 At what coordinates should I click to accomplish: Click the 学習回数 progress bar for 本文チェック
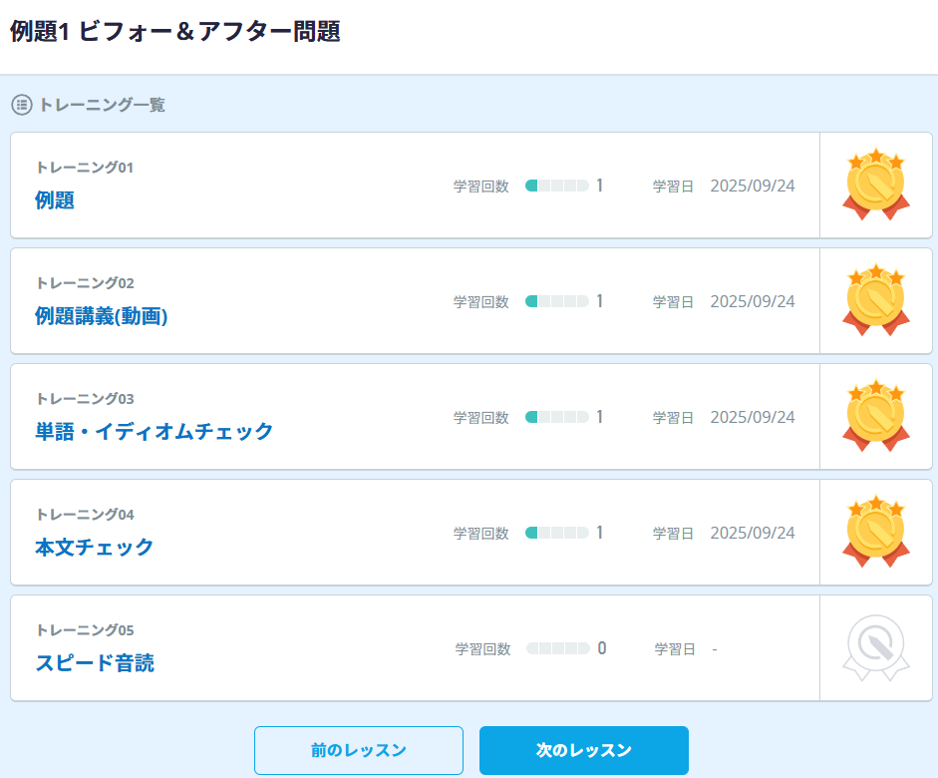tap(556, 533)
